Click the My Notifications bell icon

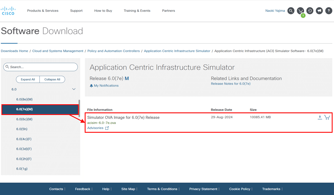pos(91,85)
